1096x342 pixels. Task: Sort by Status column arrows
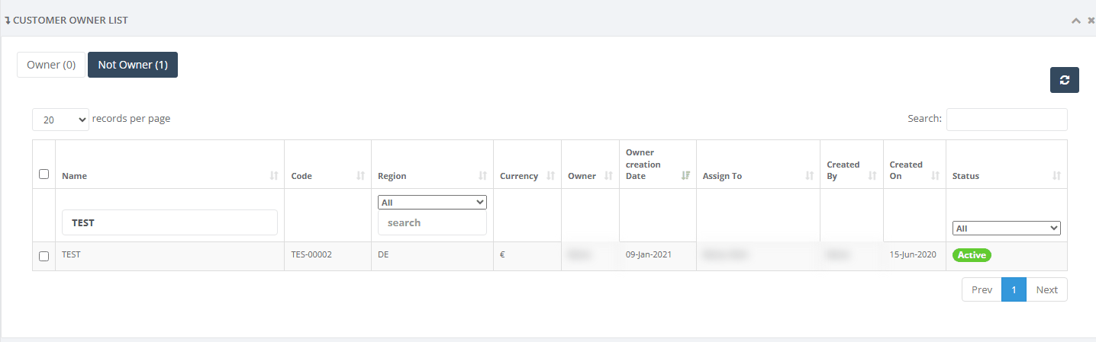1056,176
